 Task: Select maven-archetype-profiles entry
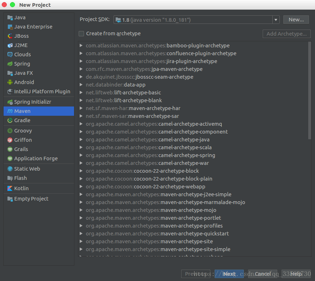tap(154, 226)
